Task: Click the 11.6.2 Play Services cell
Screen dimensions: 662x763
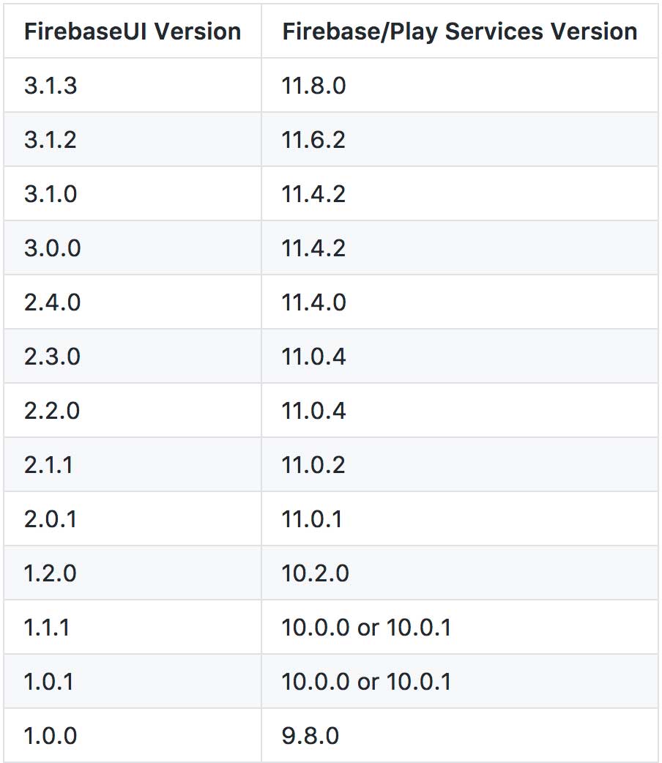Action: pos(313,140)
